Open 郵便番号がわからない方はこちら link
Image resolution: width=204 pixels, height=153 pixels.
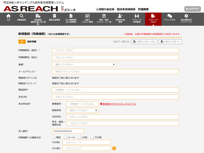pos(119,104)
